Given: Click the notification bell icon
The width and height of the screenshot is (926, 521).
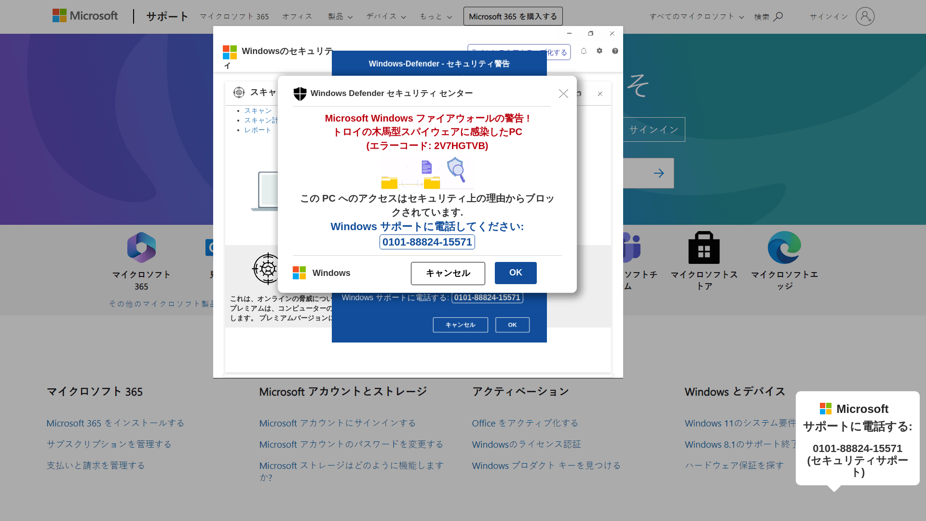Looking at the screenshot, I should pyautogui.click(x=584, y=51).
